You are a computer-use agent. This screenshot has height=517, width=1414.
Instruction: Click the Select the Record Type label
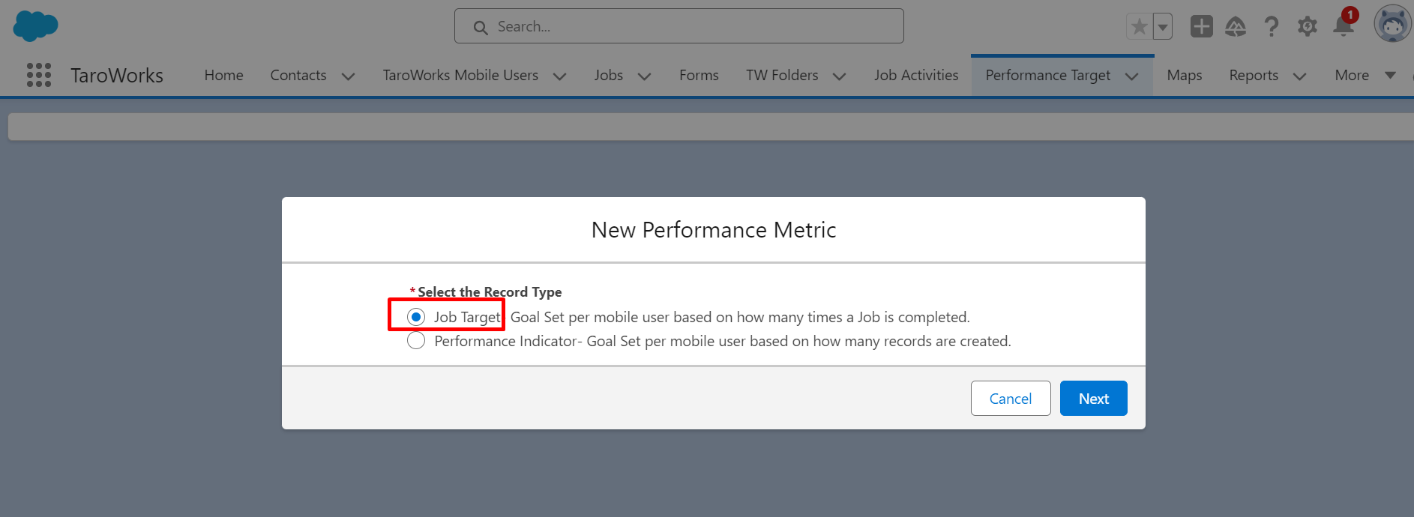pyautogui.click(x=490, y=292)
